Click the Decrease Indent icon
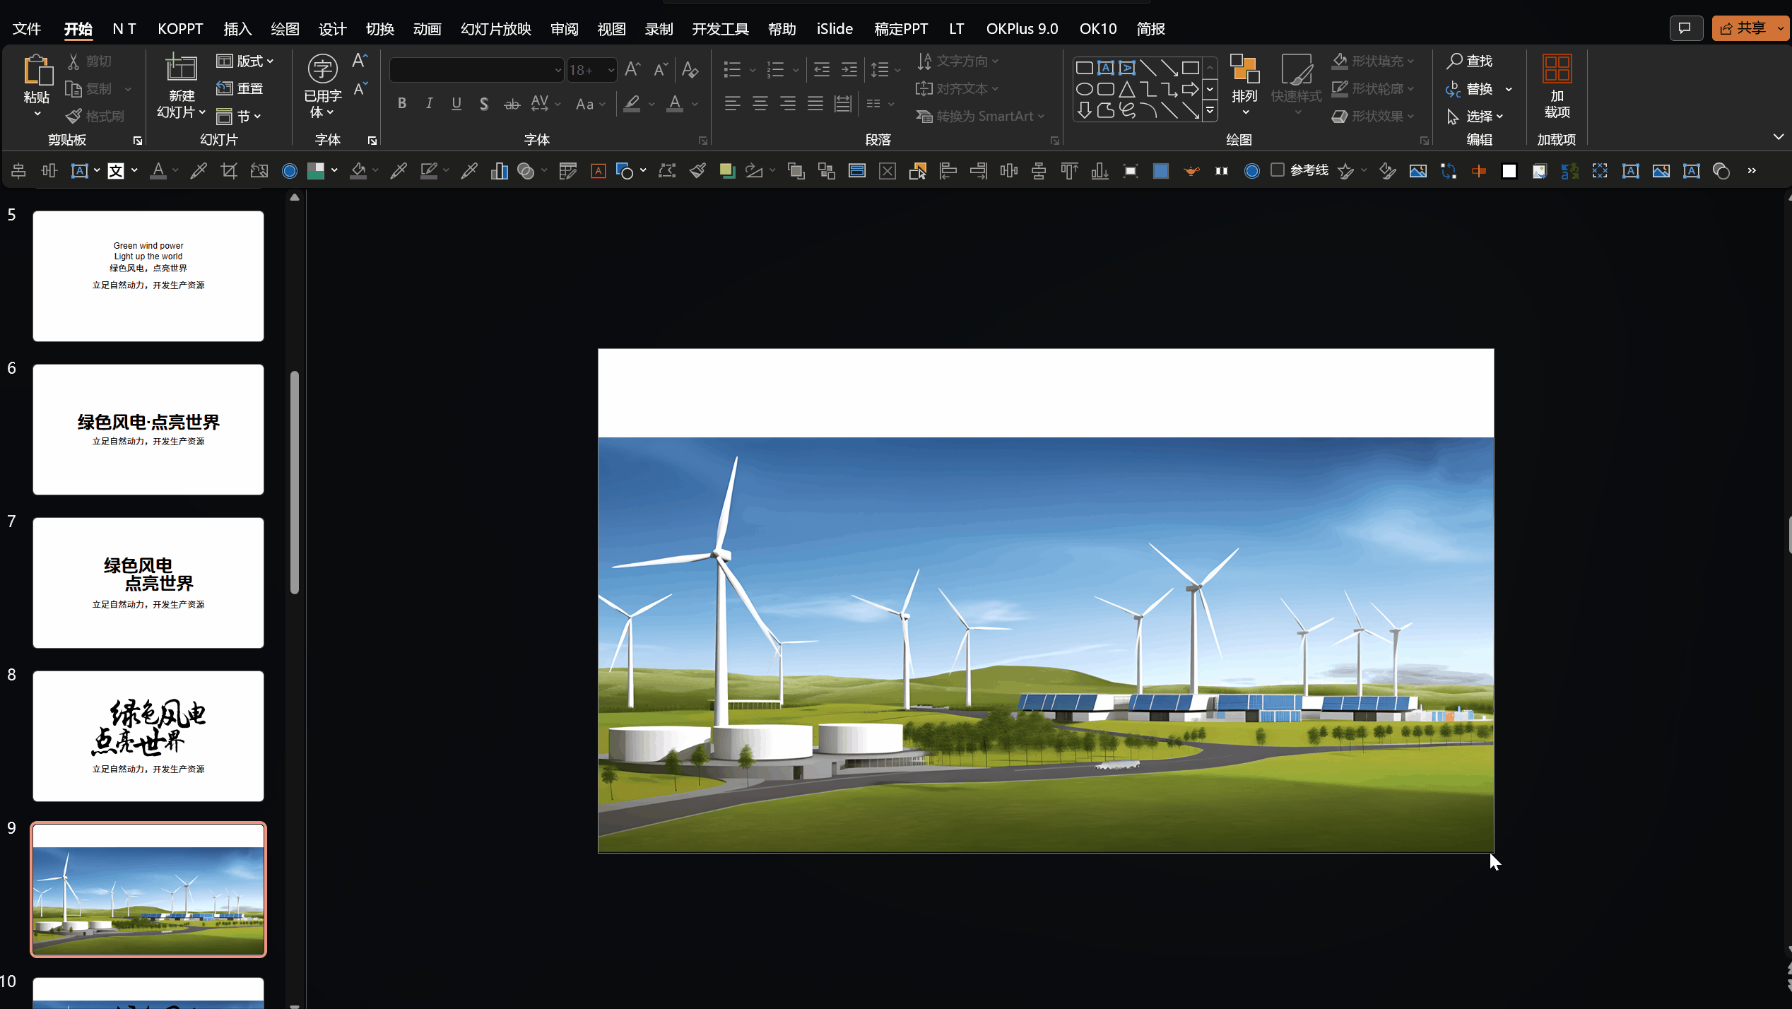This screenshot has width=1792, height=1009. tap(821, 69)
